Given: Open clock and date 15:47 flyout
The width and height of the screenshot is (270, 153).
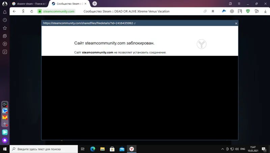Looking at the screenshot, I should [x=253, y=149].
